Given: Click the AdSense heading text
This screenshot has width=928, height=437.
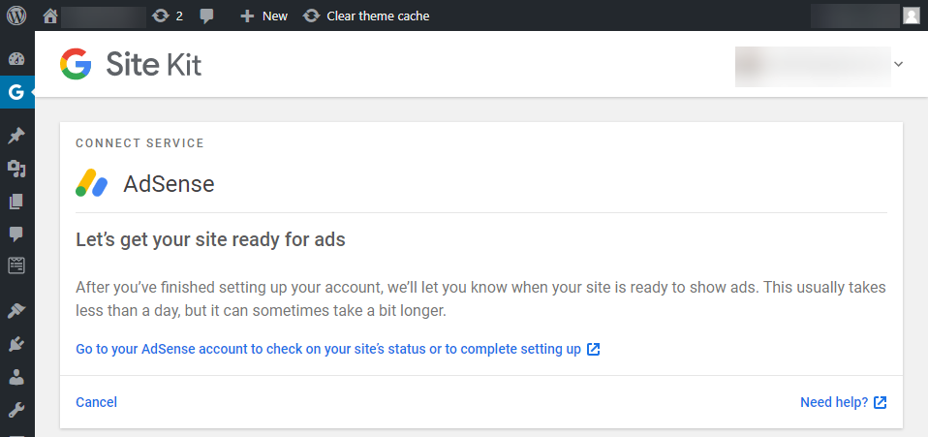Looking at the screenshot, I should click(x=169, y=184).
